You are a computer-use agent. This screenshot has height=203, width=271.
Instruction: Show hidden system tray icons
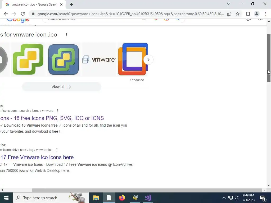pos(224,198)
